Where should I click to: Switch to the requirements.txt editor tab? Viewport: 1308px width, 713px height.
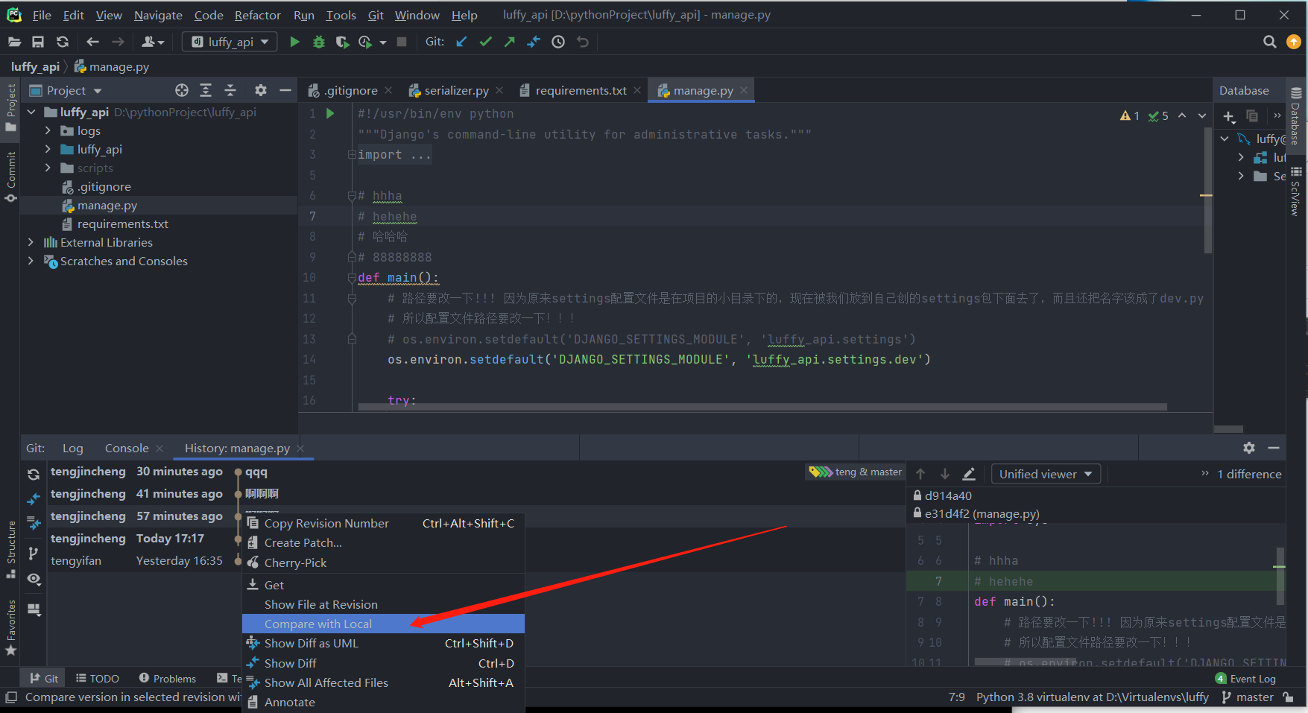tap(581, 90)
